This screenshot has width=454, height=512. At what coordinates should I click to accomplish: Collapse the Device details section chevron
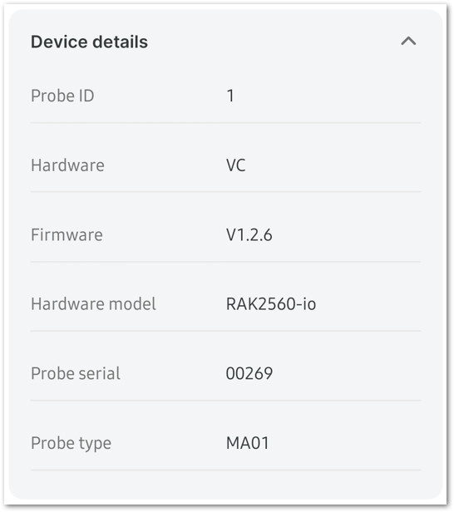408,42
